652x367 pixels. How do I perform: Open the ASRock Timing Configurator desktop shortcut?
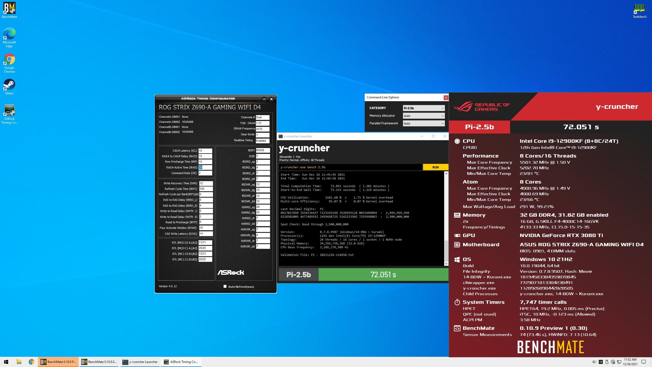point(9,114)
